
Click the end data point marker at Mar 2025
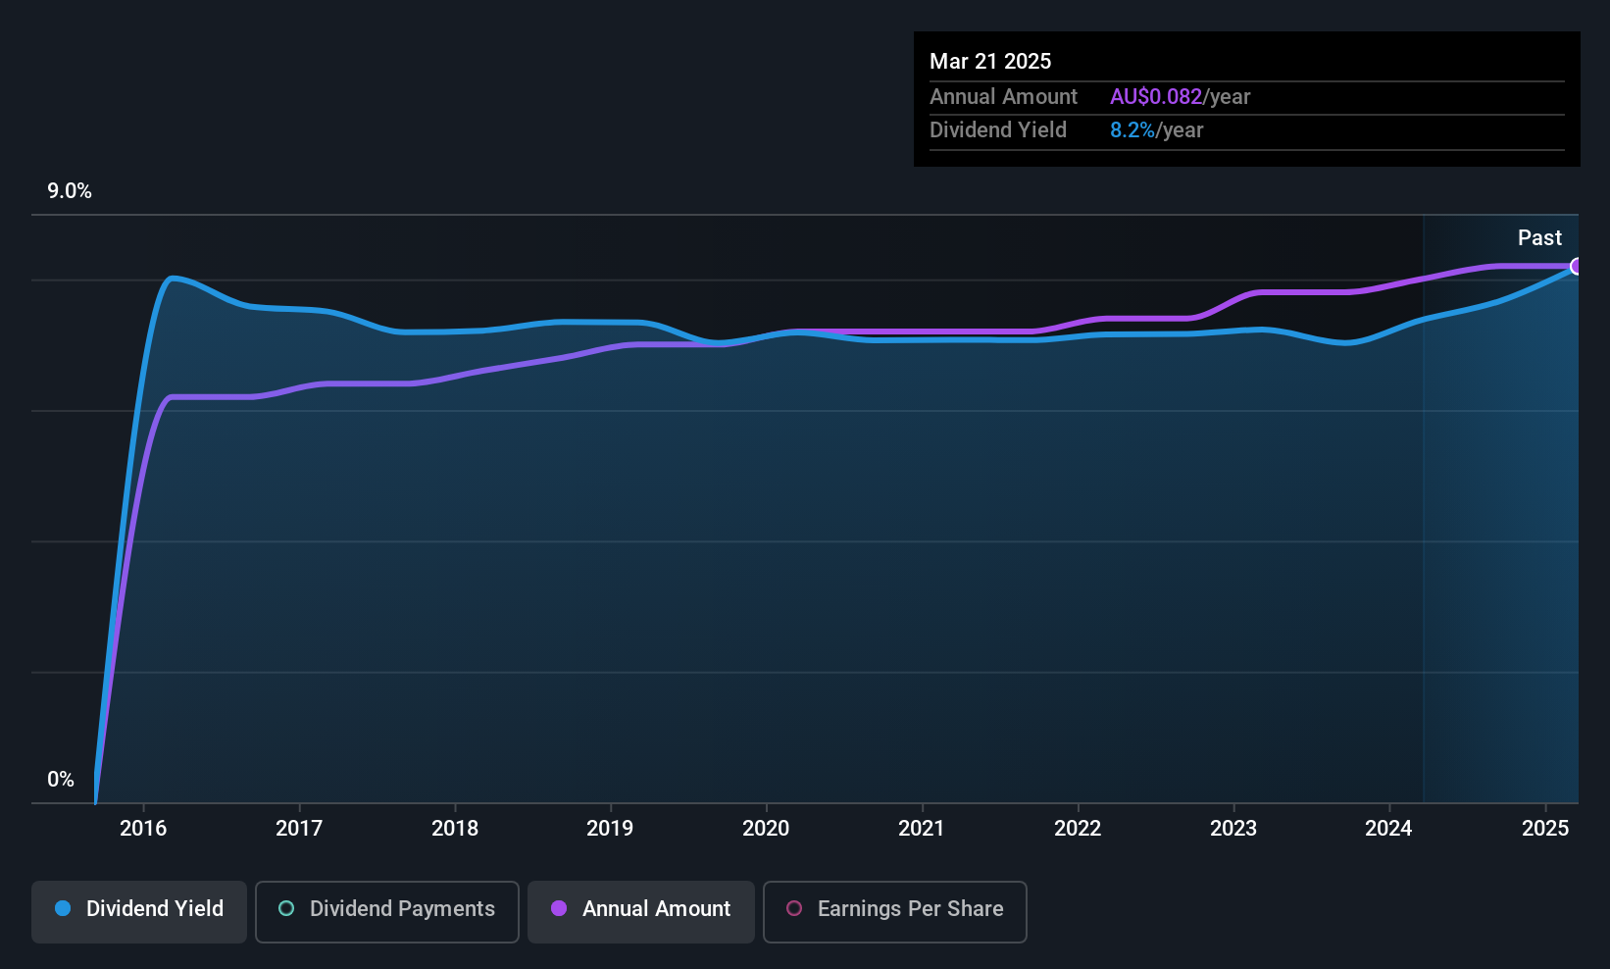[1577, 266]
